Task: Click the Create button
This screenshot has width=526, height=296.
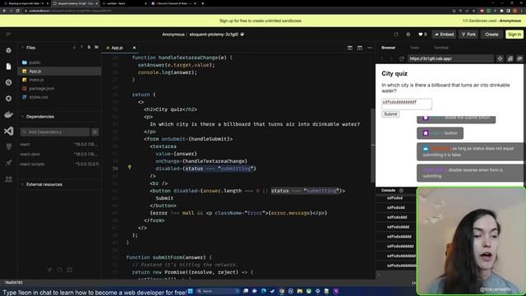Action: [491, 35]
